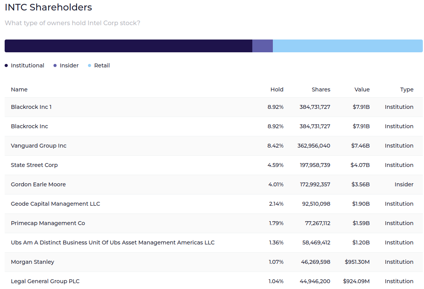Click shares count 362,956,040
The height and width of the screenshot is (289, 424).
[314, 146]
